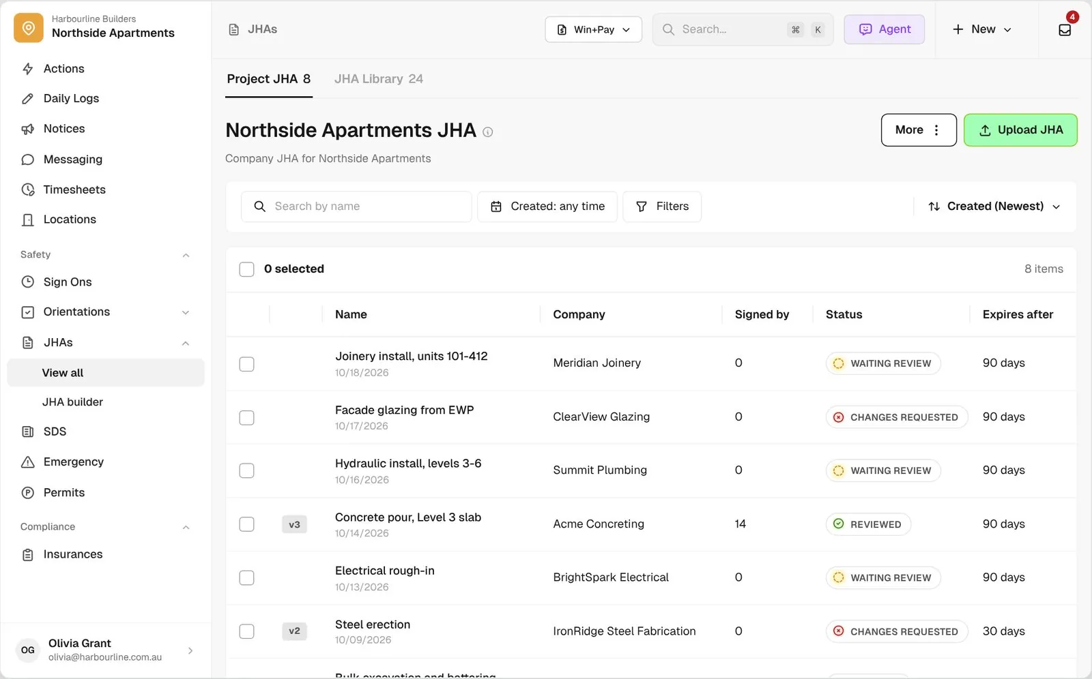Select the Facade glazing row checkbox
The image size is (1092, 679).
point(247,417)
